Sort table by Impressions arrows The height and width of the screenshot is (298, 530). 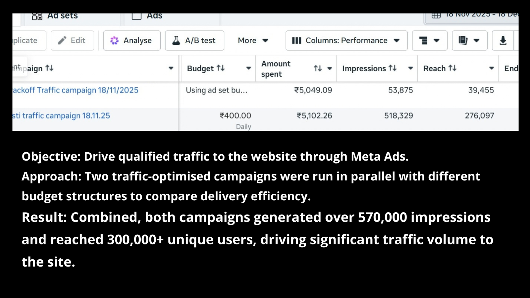point(393,68)
